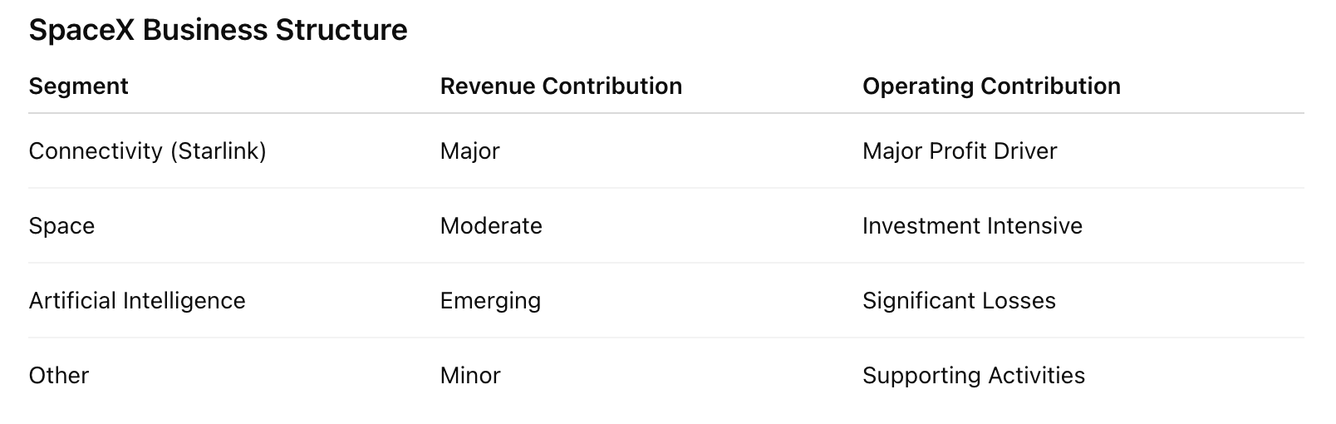This screenshot has width=1336, height=424.
Task: Click the Major Profit Driver cell
Action: tap(960, 151)
